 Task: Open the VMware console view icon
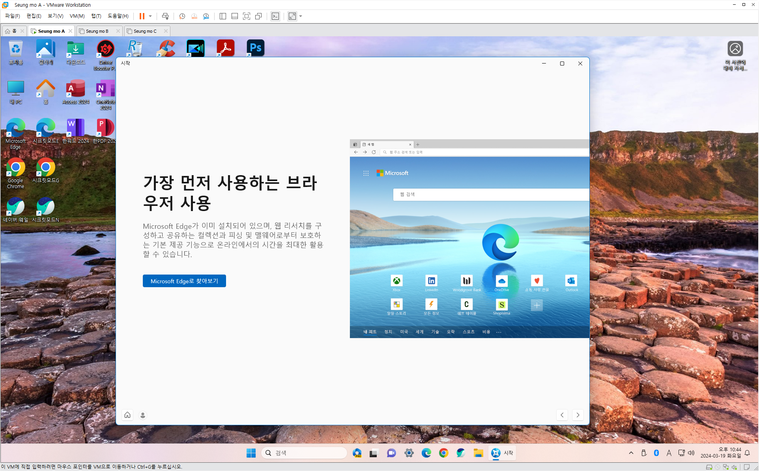pos(275,16)
